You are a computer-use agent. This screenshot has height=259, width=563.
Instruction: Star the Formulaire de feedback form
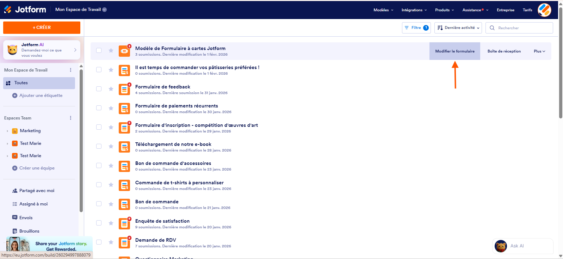(111, 89)
